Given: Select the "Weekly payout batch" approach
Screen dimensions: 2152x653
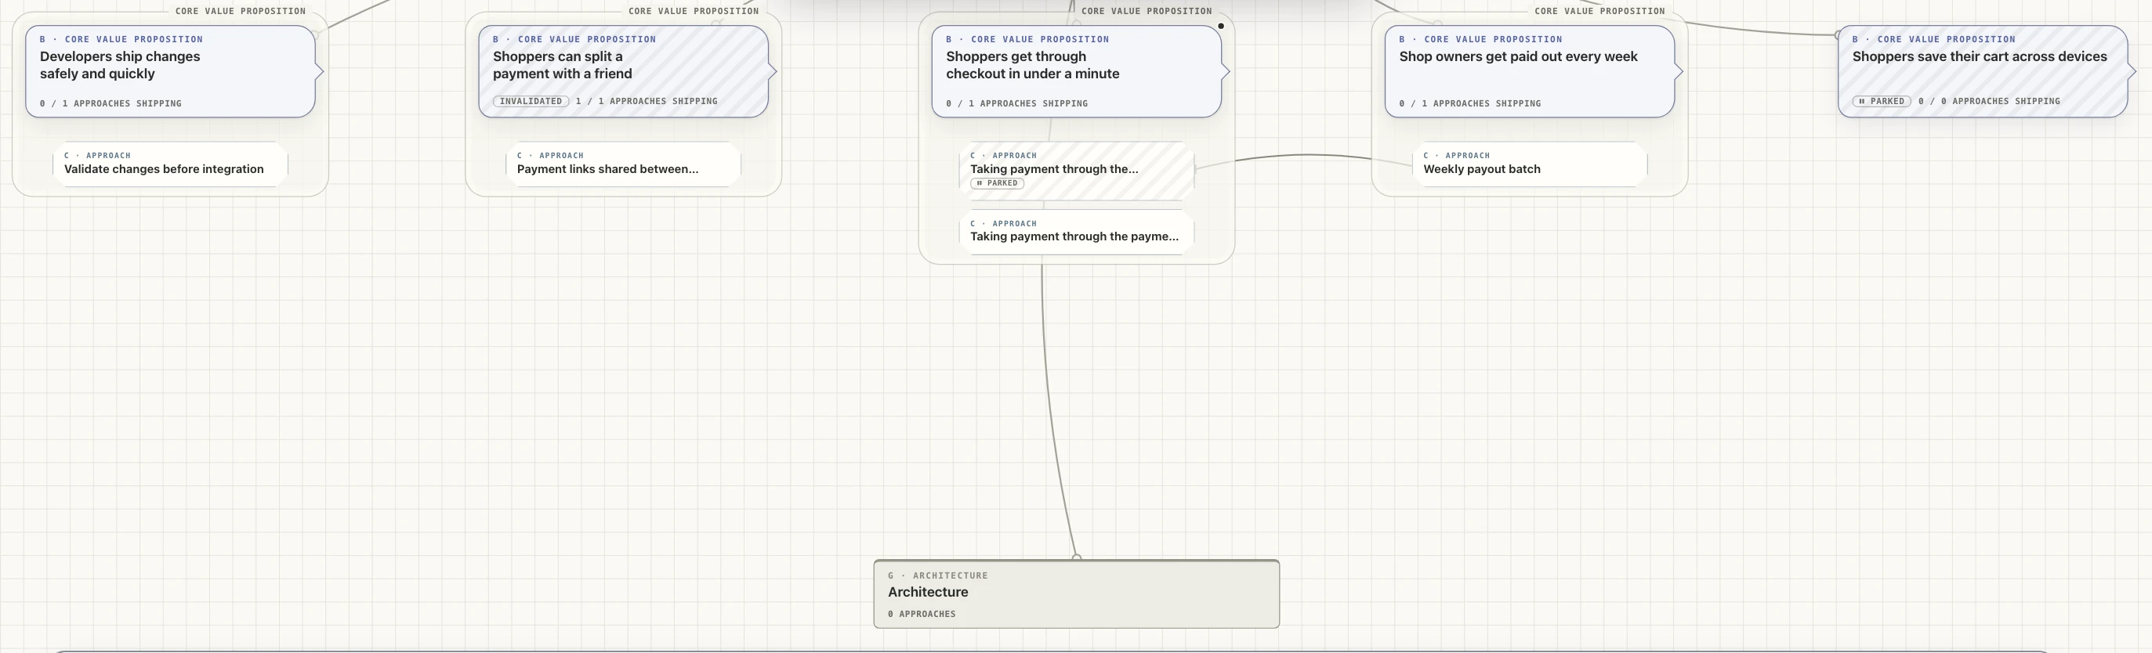Looking at the screenshot, I should coord(1530,164).
